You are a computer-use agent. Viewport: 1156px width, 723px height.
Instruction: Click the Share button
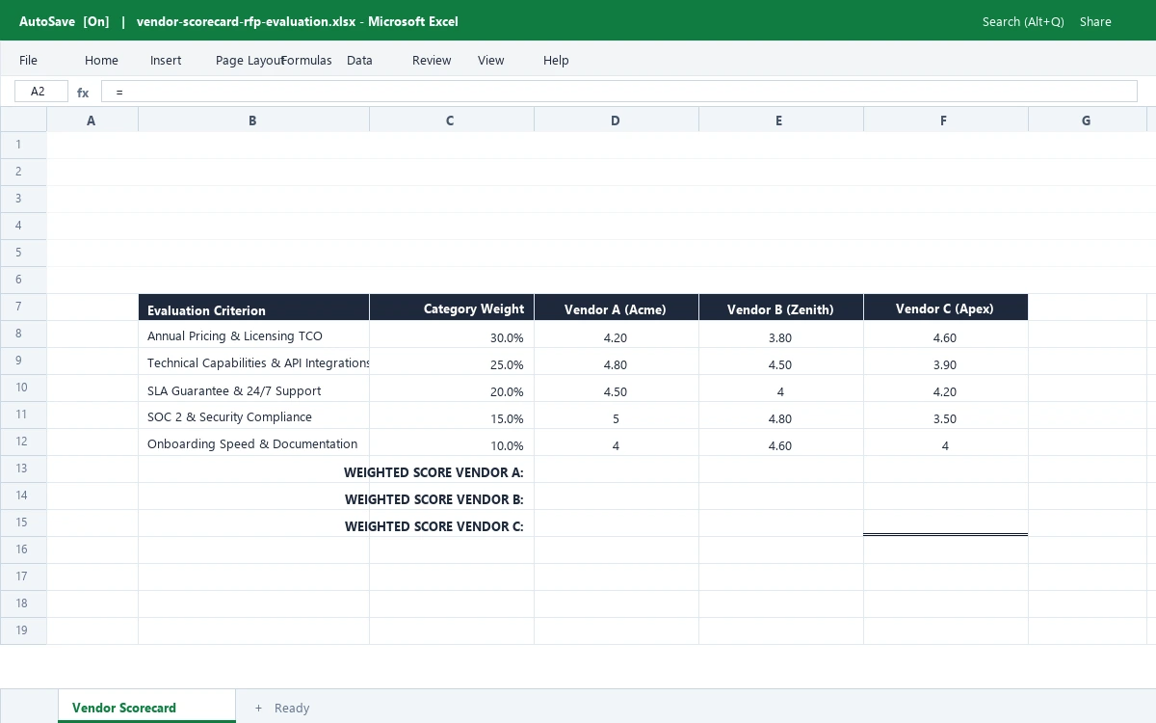click(1095, 21)
